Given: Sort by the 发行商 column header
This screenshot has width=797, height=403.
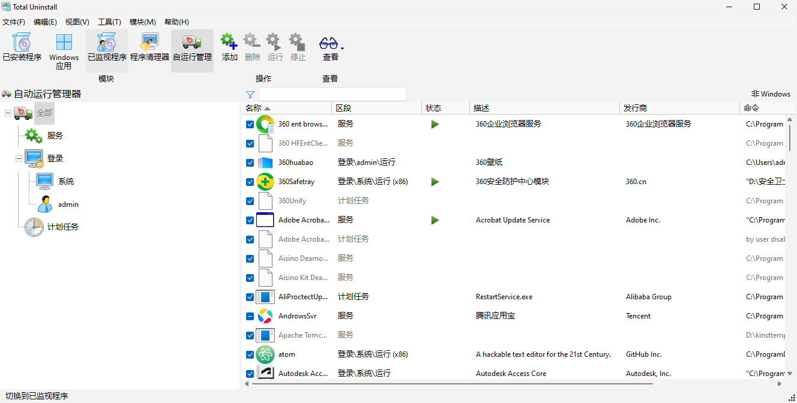Looking at the screenshot, I should tap(679, 108).
